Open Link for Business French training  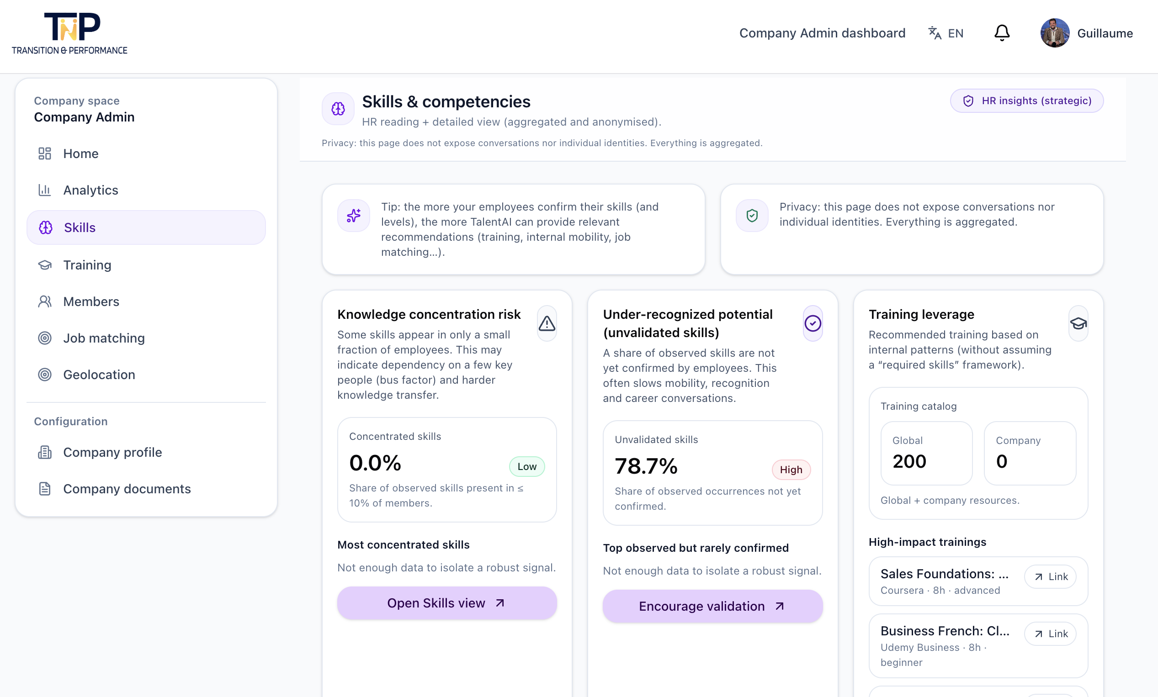pos(1050,634)
